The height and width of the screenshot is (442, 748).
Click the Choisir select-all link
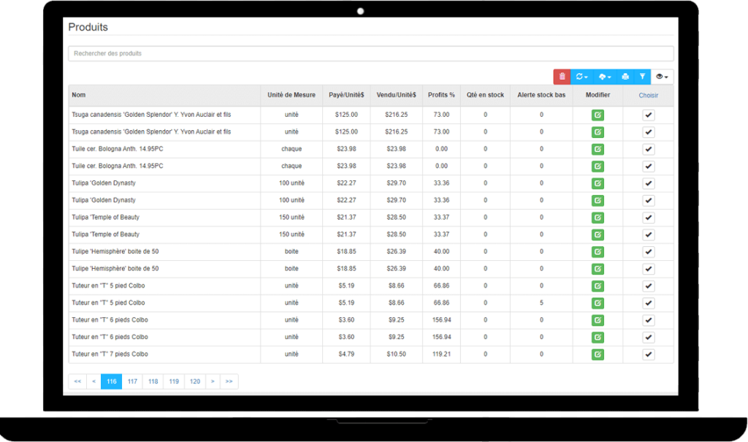[649, 96]
